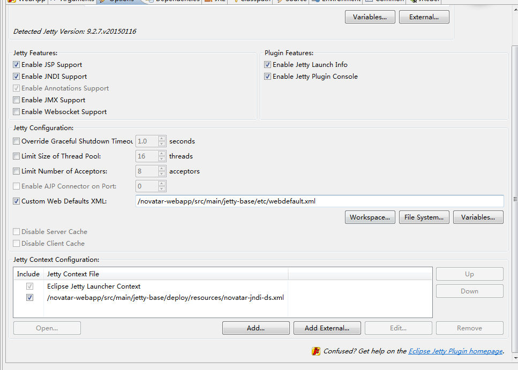Image resolution: width=518 pixels, height=370 pixels.
Task: Click the up arrow of the threads spinner
Action: tap(162, 153)
